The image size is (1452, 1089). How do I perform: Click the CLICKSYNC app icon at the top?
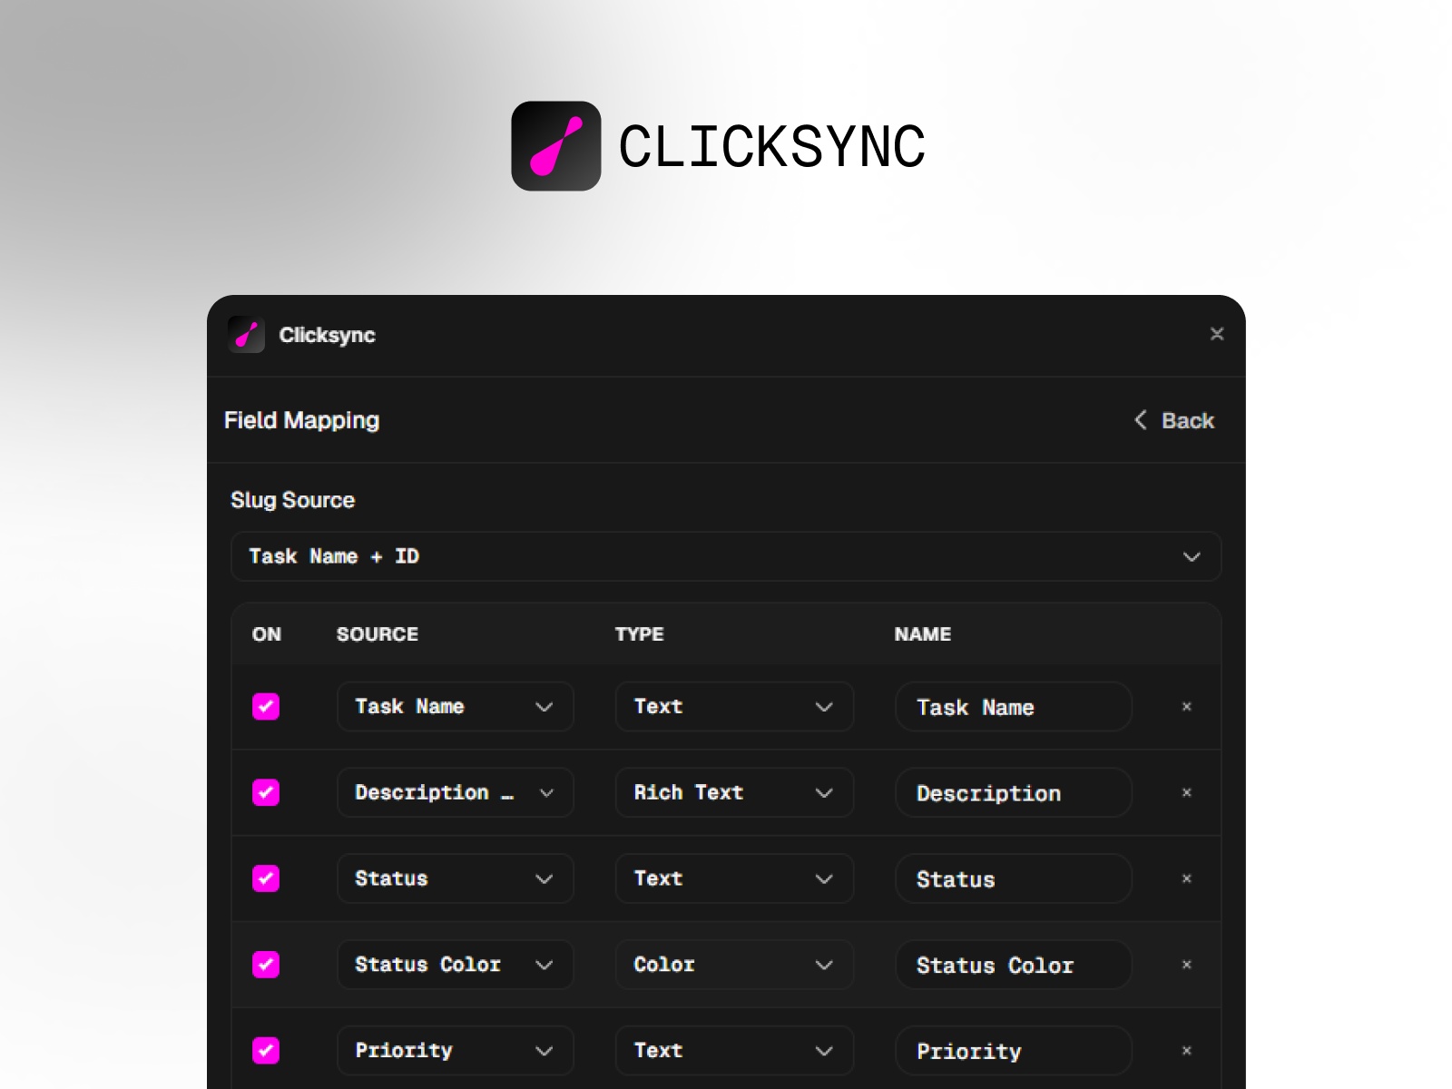click(557, 145)
